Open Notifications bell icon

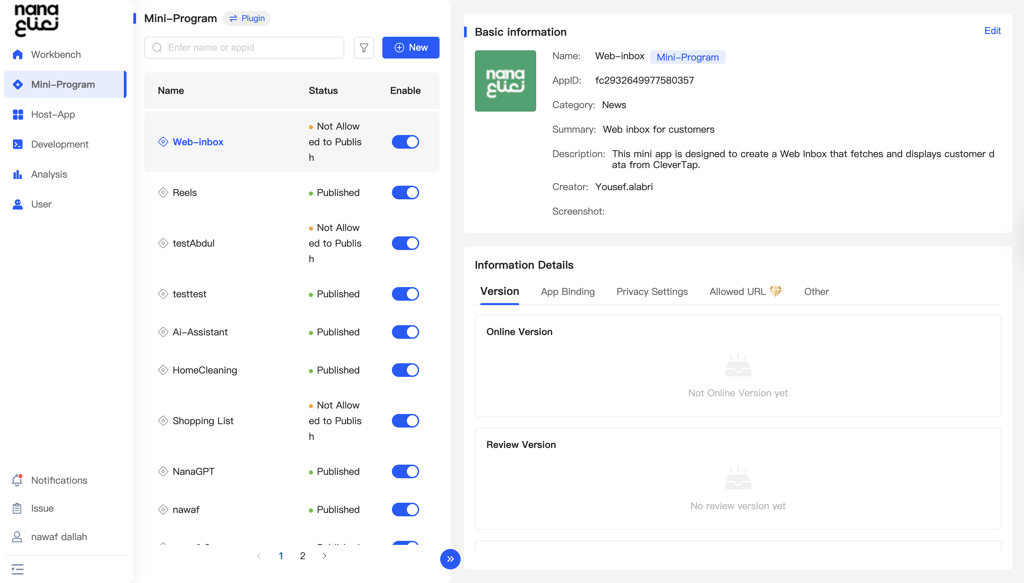[17, 480]
